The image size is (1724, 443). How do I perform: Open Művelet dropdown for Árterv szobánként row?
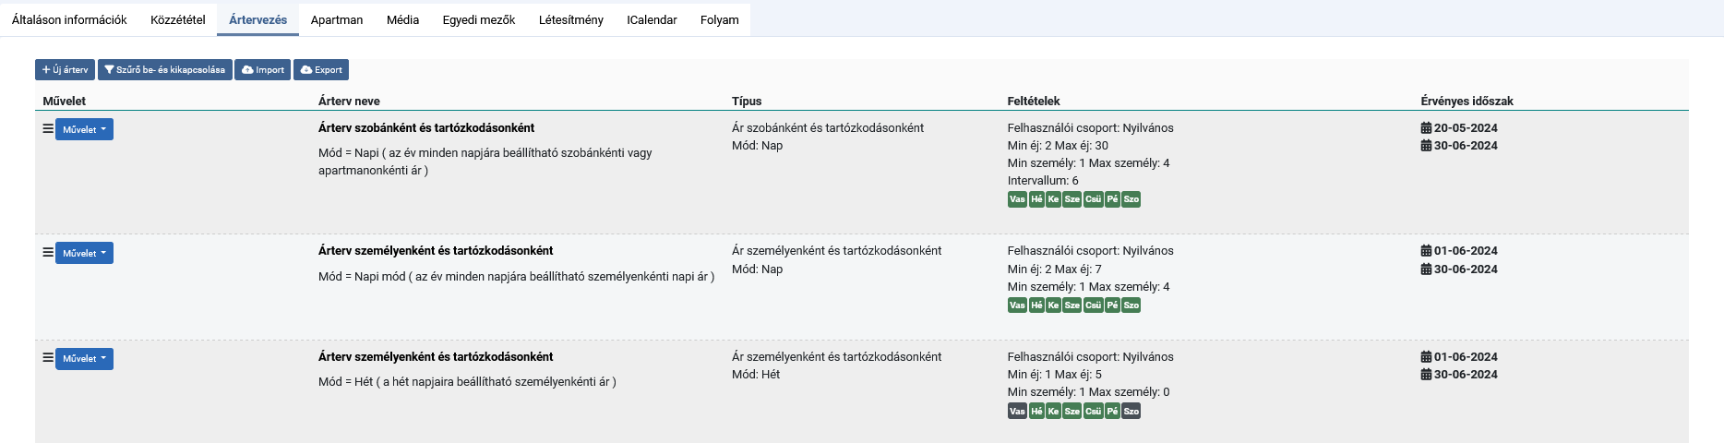coord(84,129)
